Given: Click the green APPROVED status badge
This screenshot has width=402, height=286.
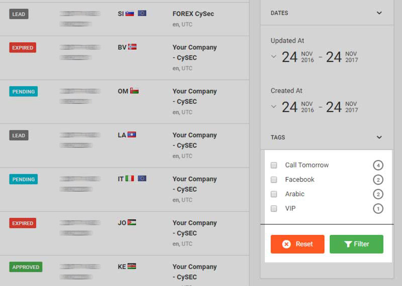Looking at the screenshot, I should tap(26, 267).
